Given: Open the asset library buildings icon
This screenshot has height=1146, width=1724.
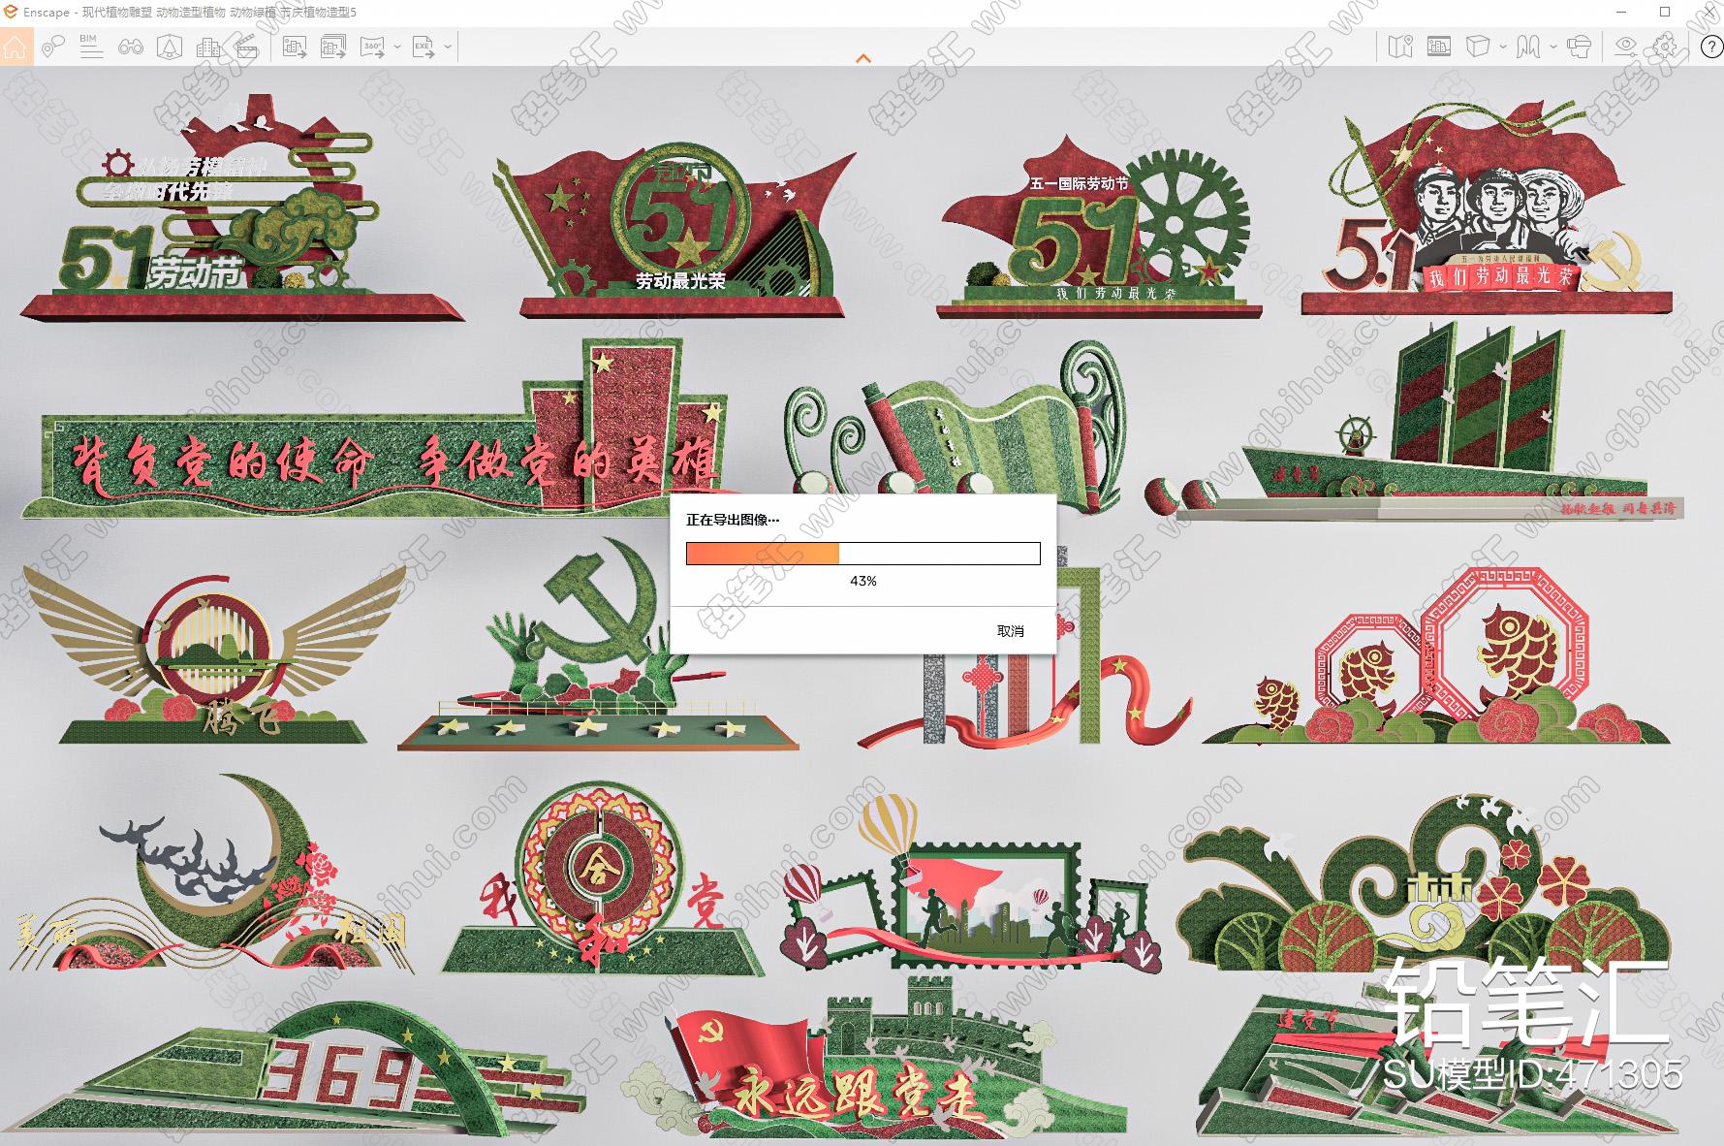Looking at the screenshot, I should click(x=208, y=46).
